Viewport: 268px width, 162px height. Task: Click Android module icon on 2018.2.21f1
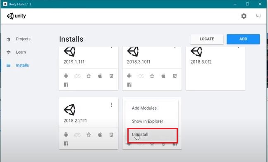coord(66,134)
